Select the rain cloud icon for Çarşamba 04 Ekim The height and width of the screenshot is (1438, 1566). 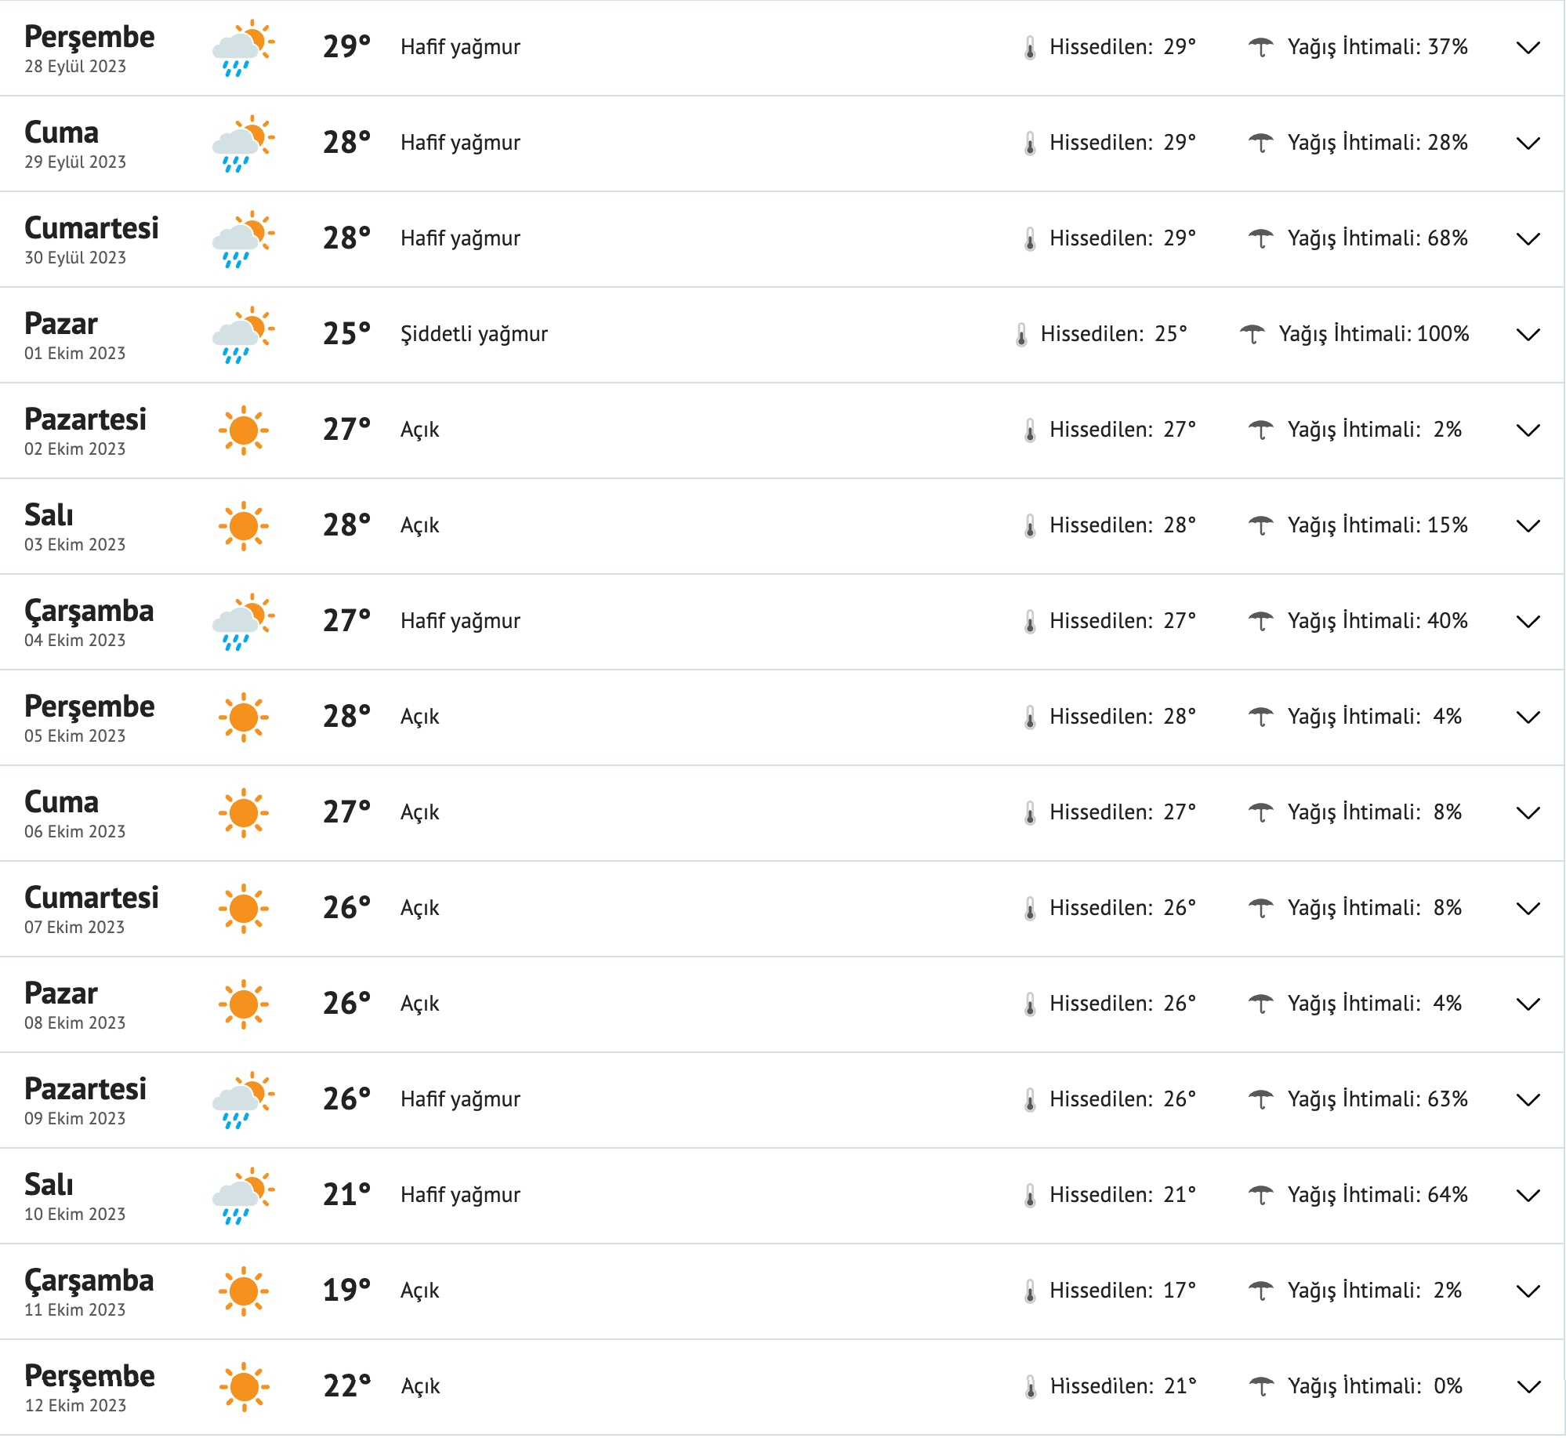point(243,620)
